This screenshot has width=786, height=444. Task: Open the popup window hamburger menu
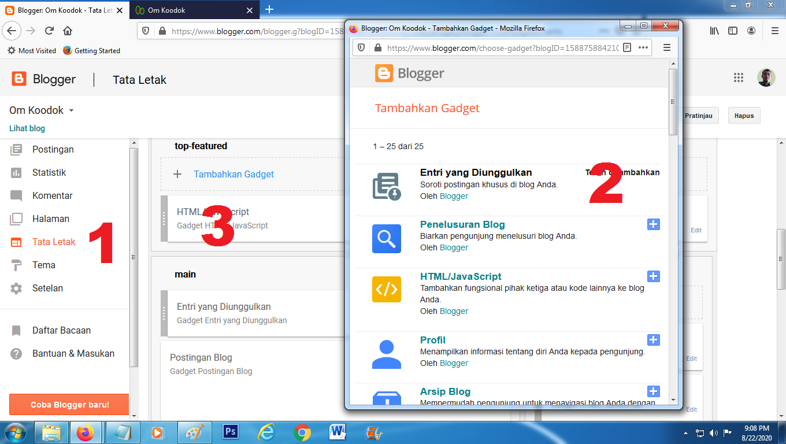click(x=666, y=47)
